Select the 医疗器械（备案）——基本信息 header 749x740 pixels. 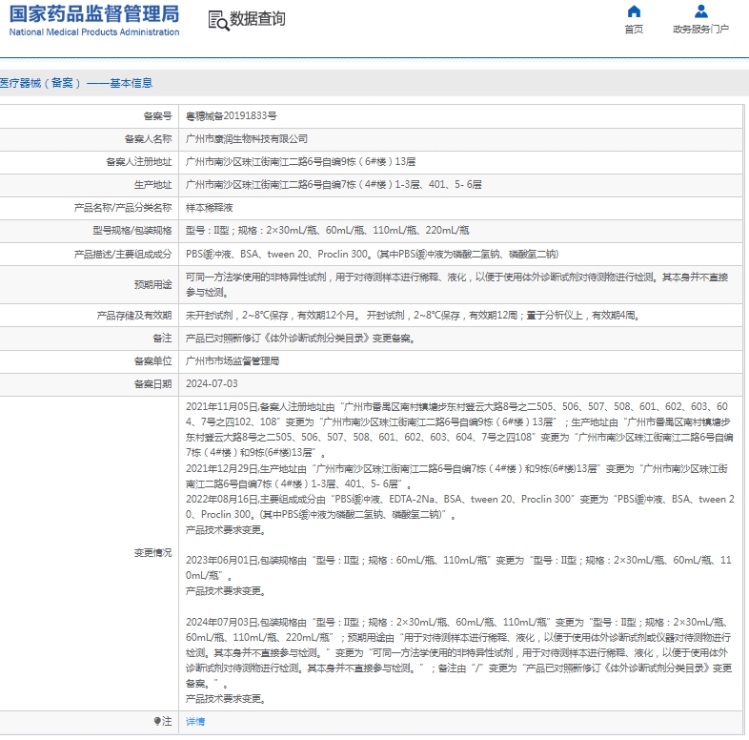tap(76, 83)
